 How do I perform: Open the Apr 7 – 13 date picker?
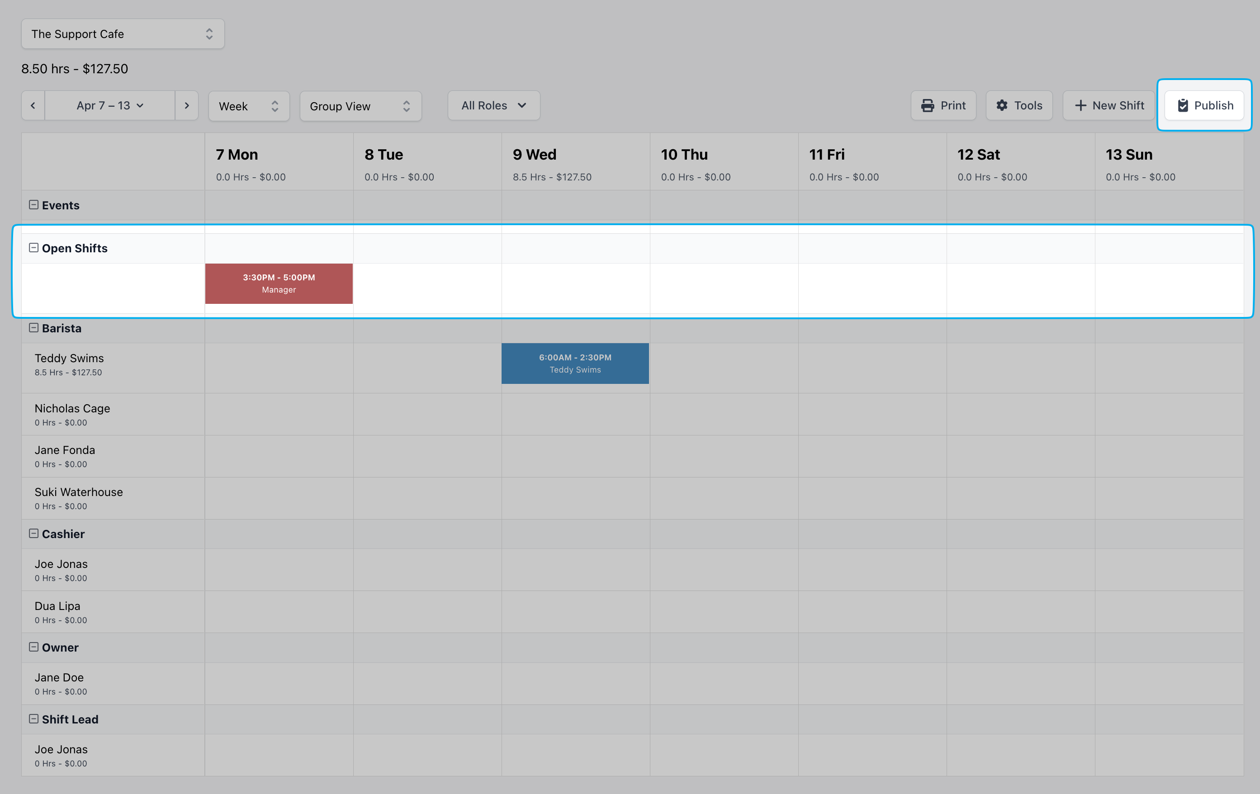click(x=110, y=106)
